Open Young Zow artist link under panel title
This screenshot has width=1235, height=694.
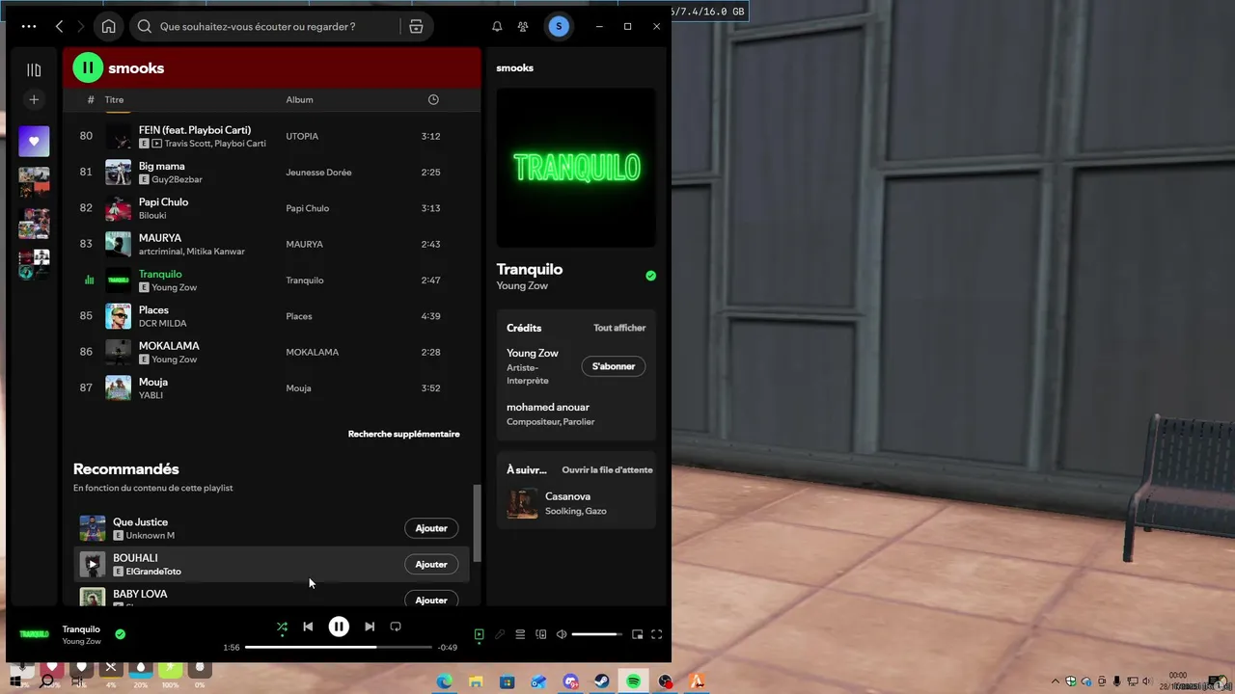pyautogui.click(x=522, y=285)
